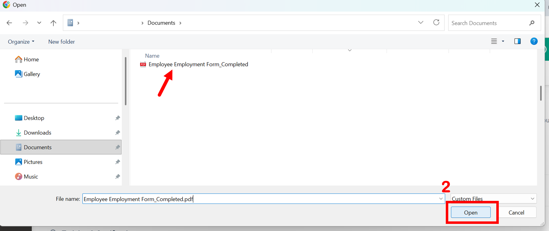Expand the recent locations chevron
Screen dimensions: 549x231
tap(39, 23)
